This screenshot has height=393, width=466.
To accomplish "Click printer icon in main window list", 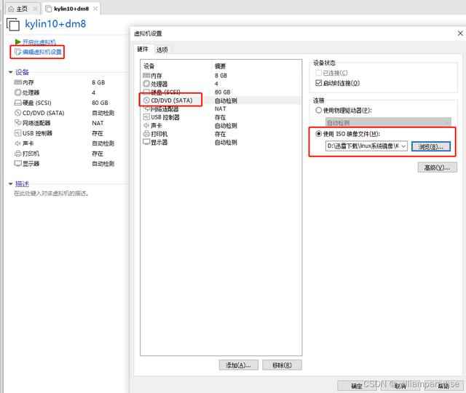I will 17,154.
